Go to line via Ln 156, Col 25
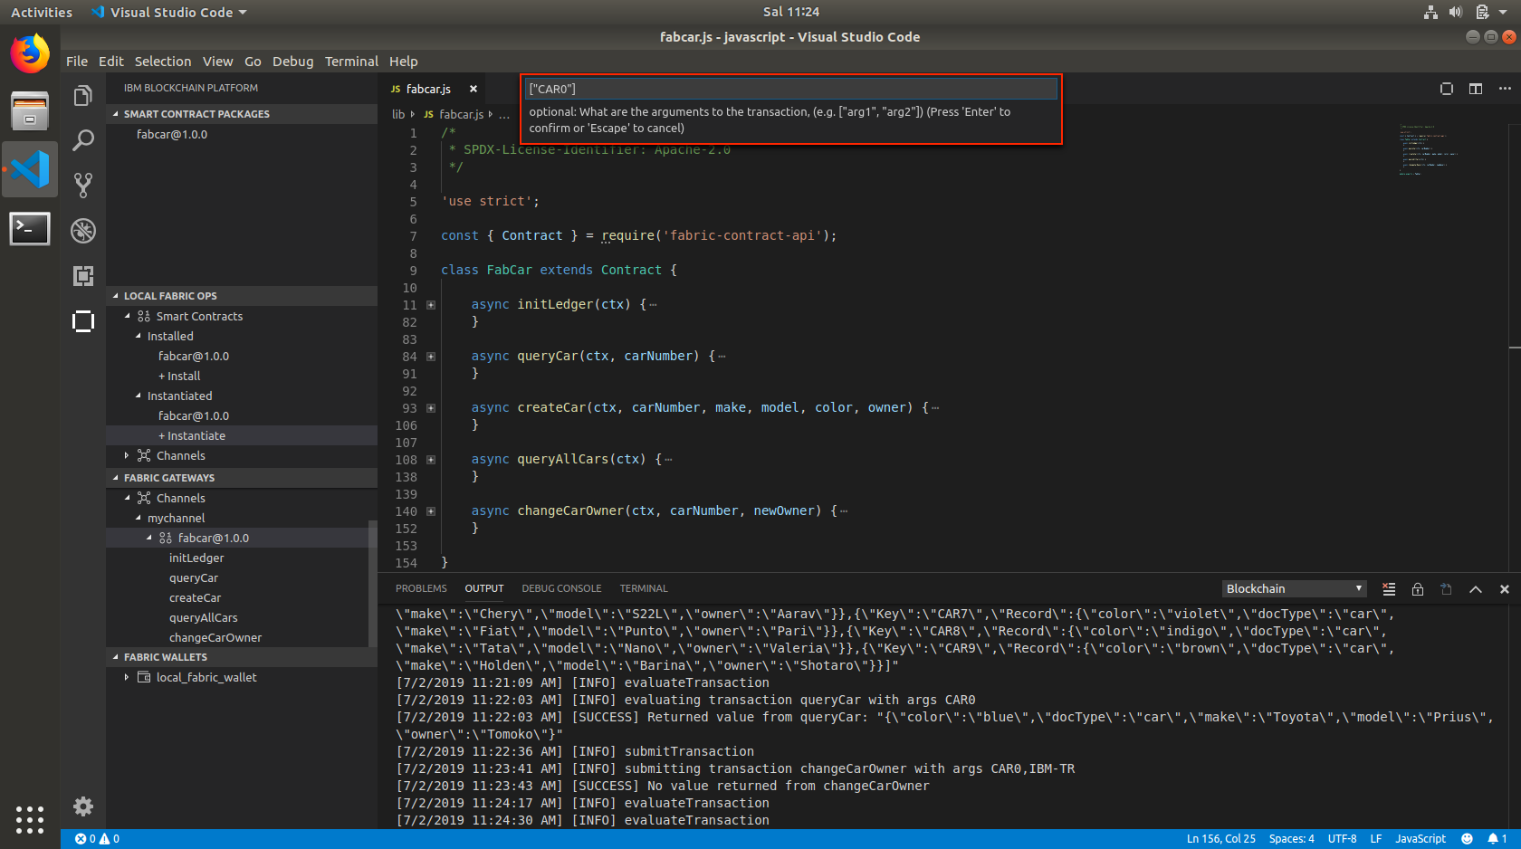1521x849 pixels. (x=1221, y=839)
